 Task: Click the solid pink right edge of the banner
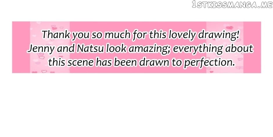(x=252, y=47)
